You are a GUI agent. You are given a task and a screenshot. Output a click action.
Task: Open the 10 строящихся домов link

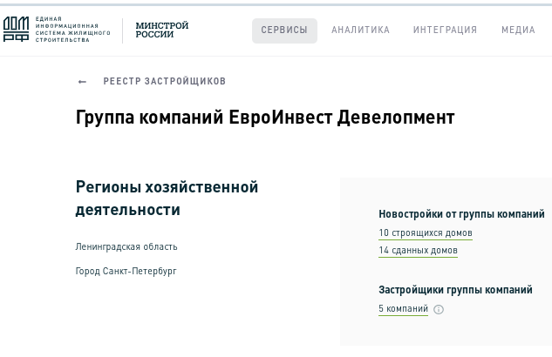click(426, 233)
